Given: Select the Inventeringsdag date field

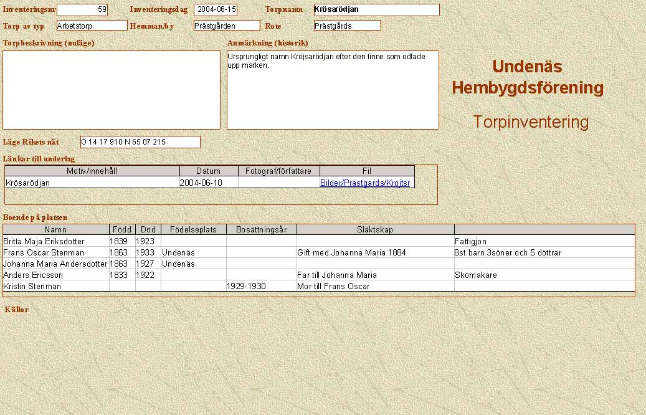Looking at the screenshot, I should click(216, 10).
